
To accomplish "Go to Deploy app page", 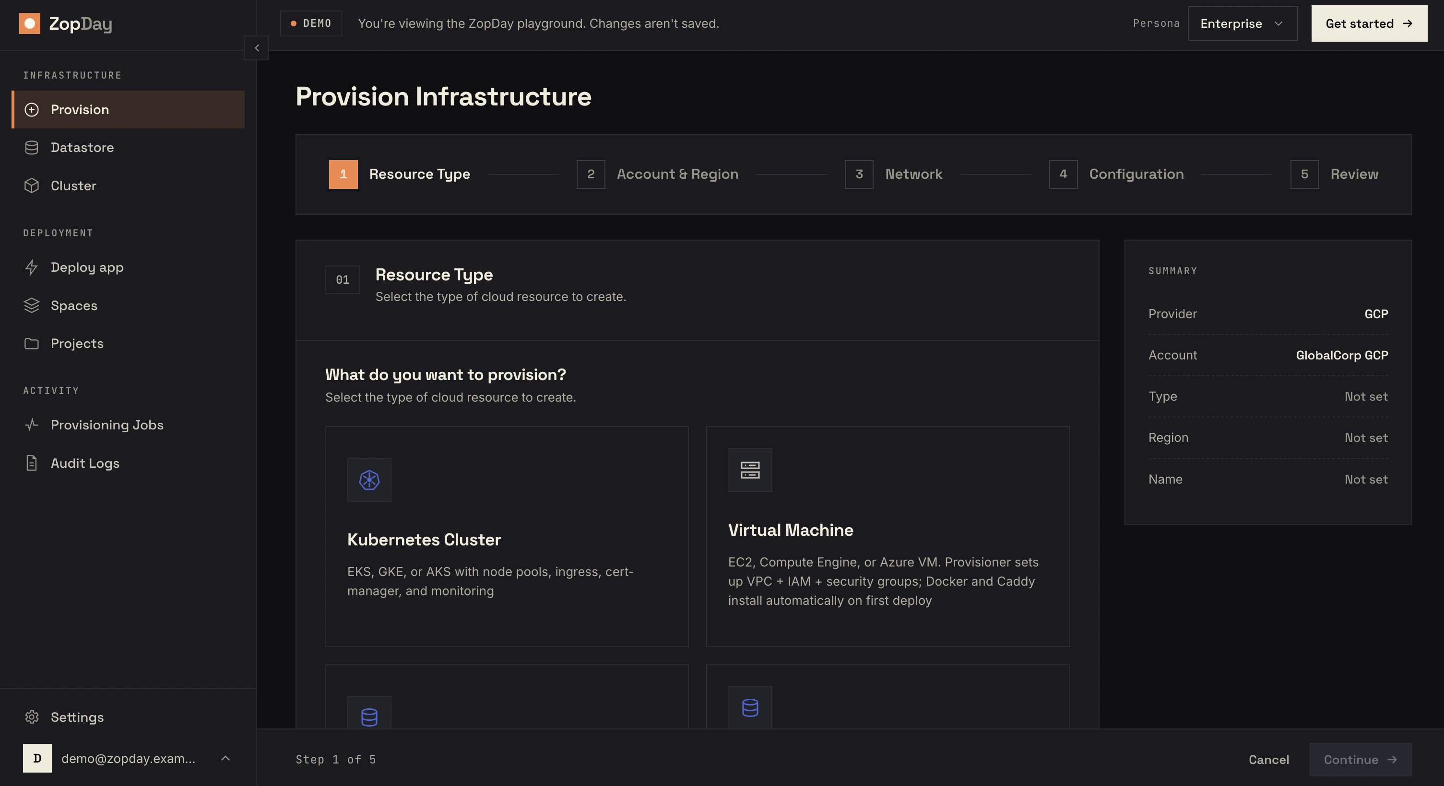I will click(129, 267).
